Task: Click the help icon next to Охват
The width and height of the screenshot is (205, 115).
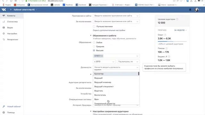Action: (165, 35)
